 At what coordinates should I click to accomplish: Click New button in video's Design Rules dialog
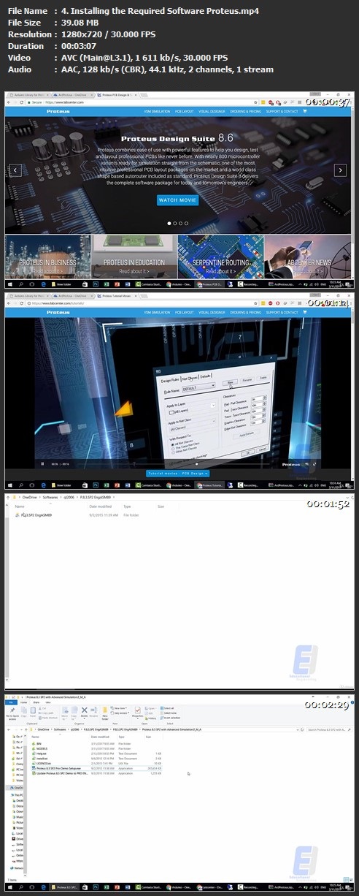[229, 381]
